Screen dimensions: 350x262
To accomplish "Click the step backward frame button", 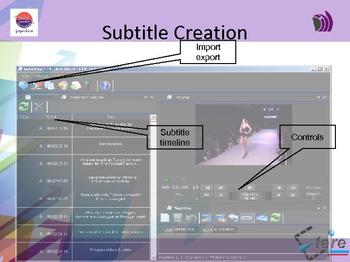I will (208, 188).
